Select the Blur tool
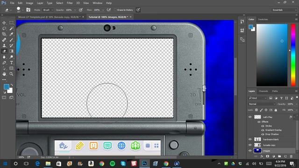 click(4, 57)
